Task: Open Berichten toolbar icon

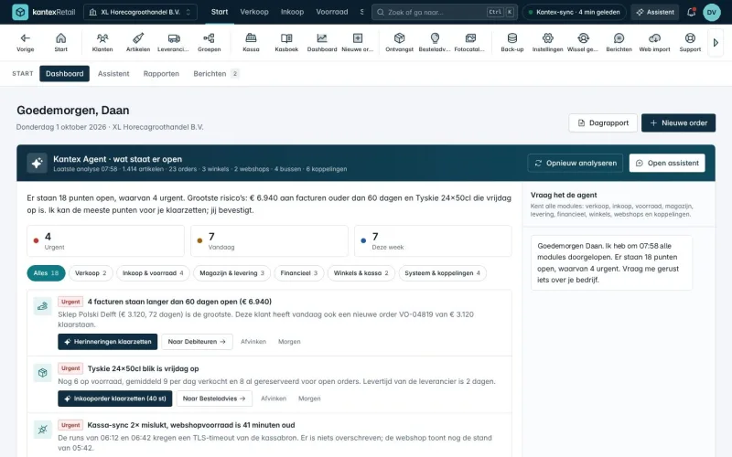Action: point(619,42)
